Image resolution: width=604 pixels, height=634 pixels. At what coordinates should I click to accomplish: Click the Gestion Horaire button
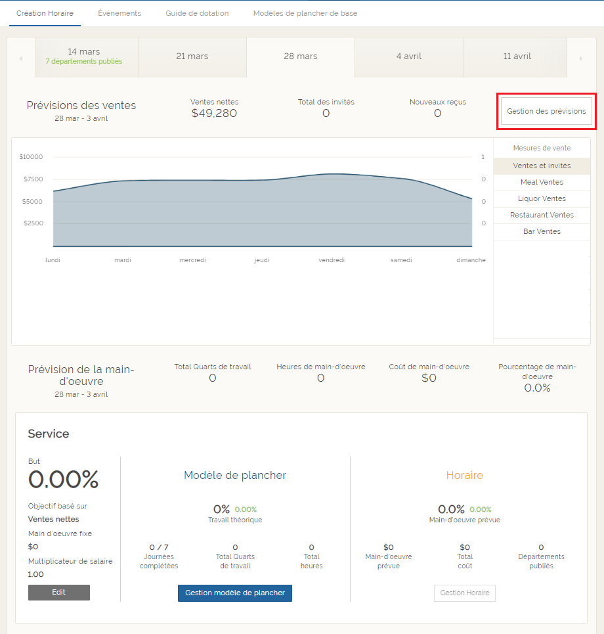465,593
